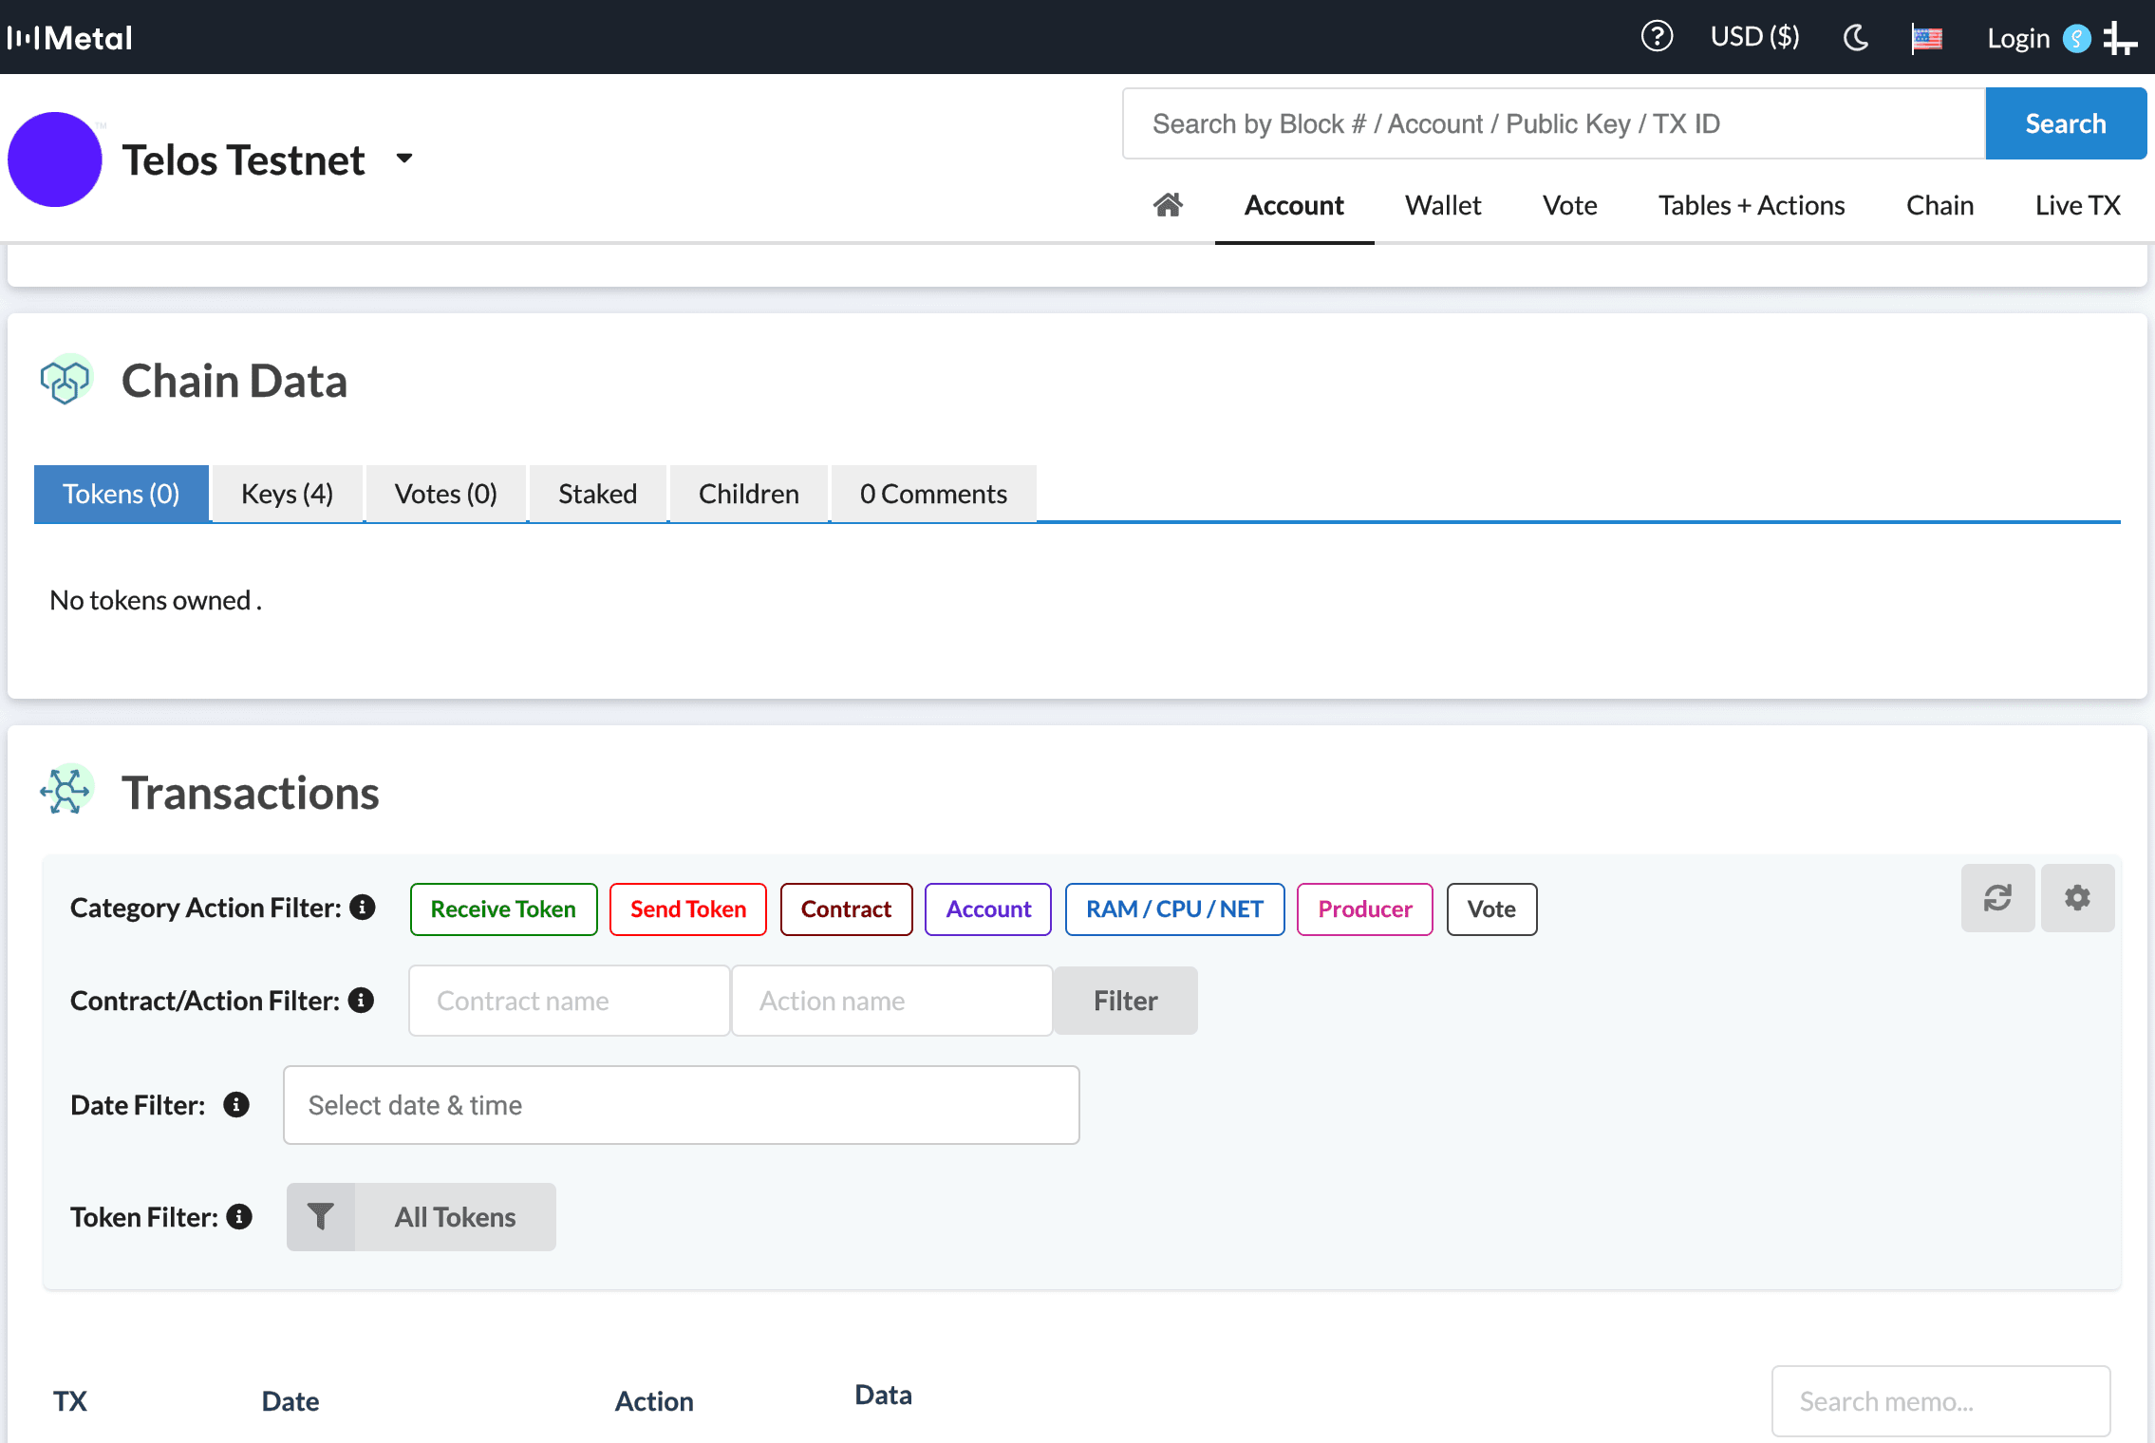Open the All Tokens filter dropdown

[x=456, y=1216]
